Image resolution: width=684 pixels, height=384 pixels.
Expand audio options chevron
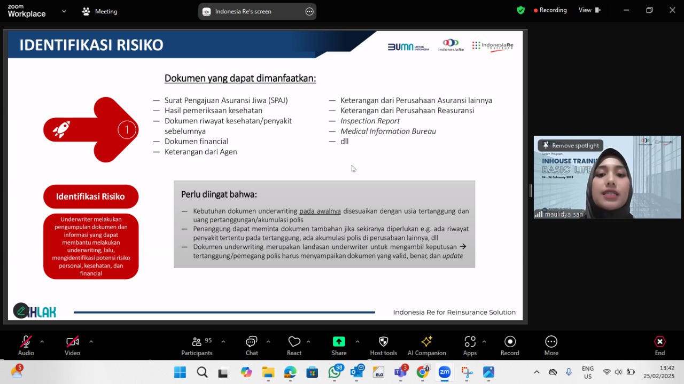(42, 342)
